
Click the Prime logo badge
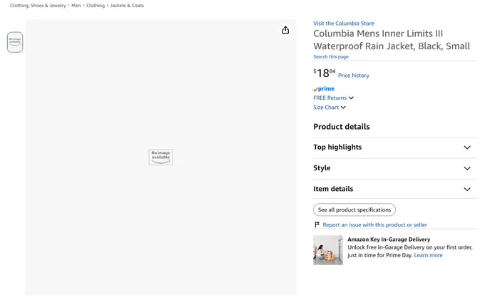324,89
